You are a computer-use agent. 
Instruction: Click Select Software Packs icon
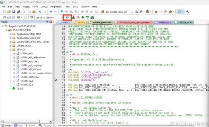[87, 17]
